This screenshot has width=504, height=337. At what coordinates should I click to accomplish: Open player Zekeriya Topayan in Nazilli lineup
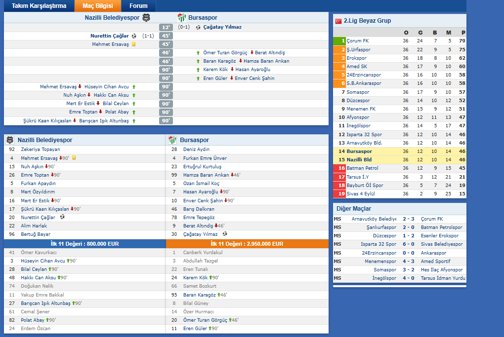(40, 150)
